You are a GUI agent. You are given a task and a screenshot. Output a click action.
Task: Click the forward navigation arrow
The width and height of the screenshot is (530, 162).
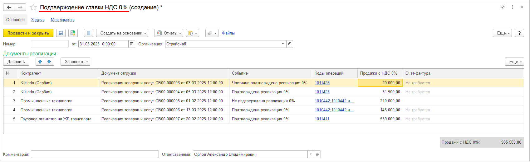pyautogui.click(x=20, y=7)
